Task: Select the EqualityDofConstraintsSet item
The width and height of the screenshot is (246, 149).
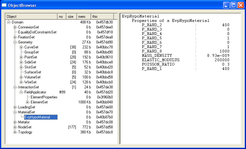Action: (x=37, y=32)
